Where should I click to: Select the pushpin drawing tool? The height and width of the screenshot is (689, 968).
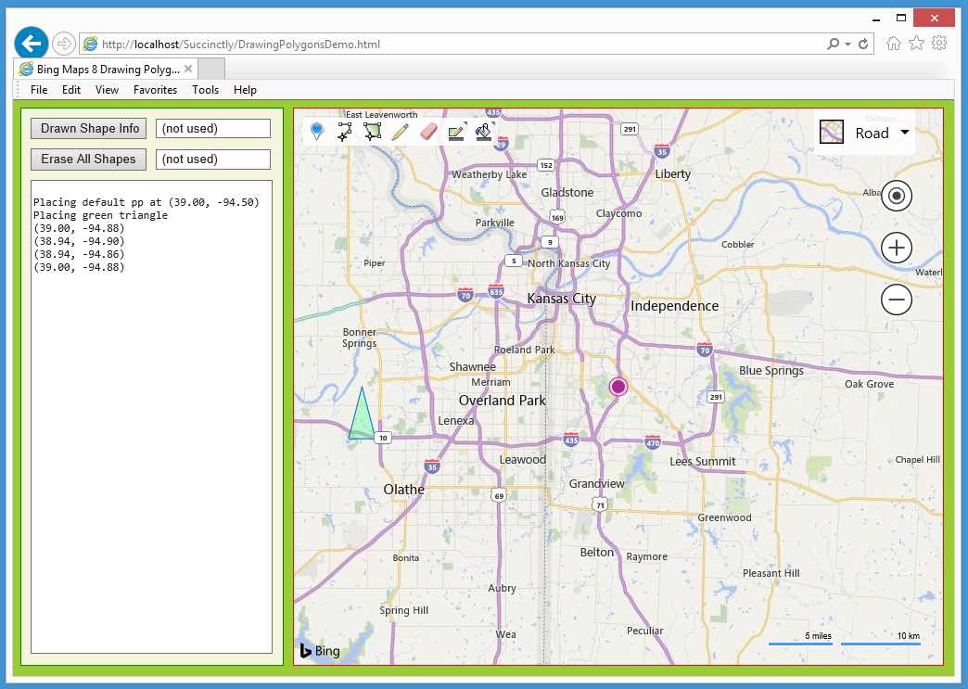317,132
